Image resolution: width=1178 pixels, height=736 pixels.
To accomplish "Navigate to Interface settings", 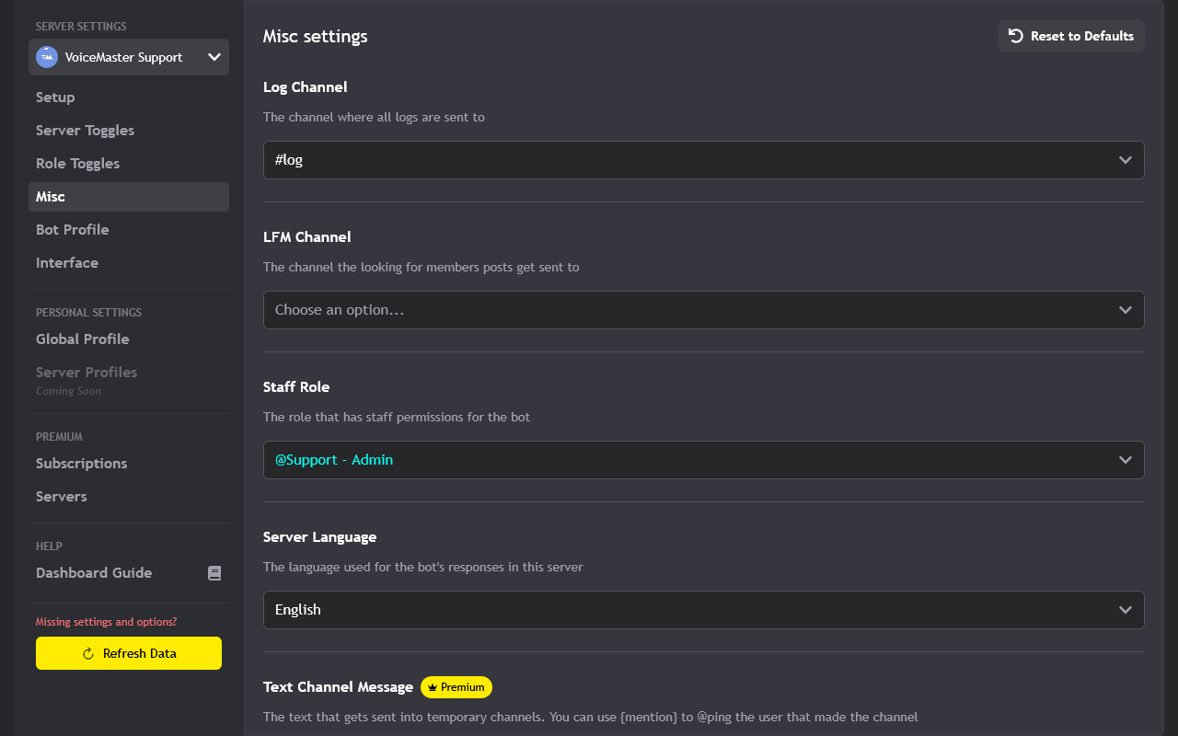I will [x=67, y=262].
